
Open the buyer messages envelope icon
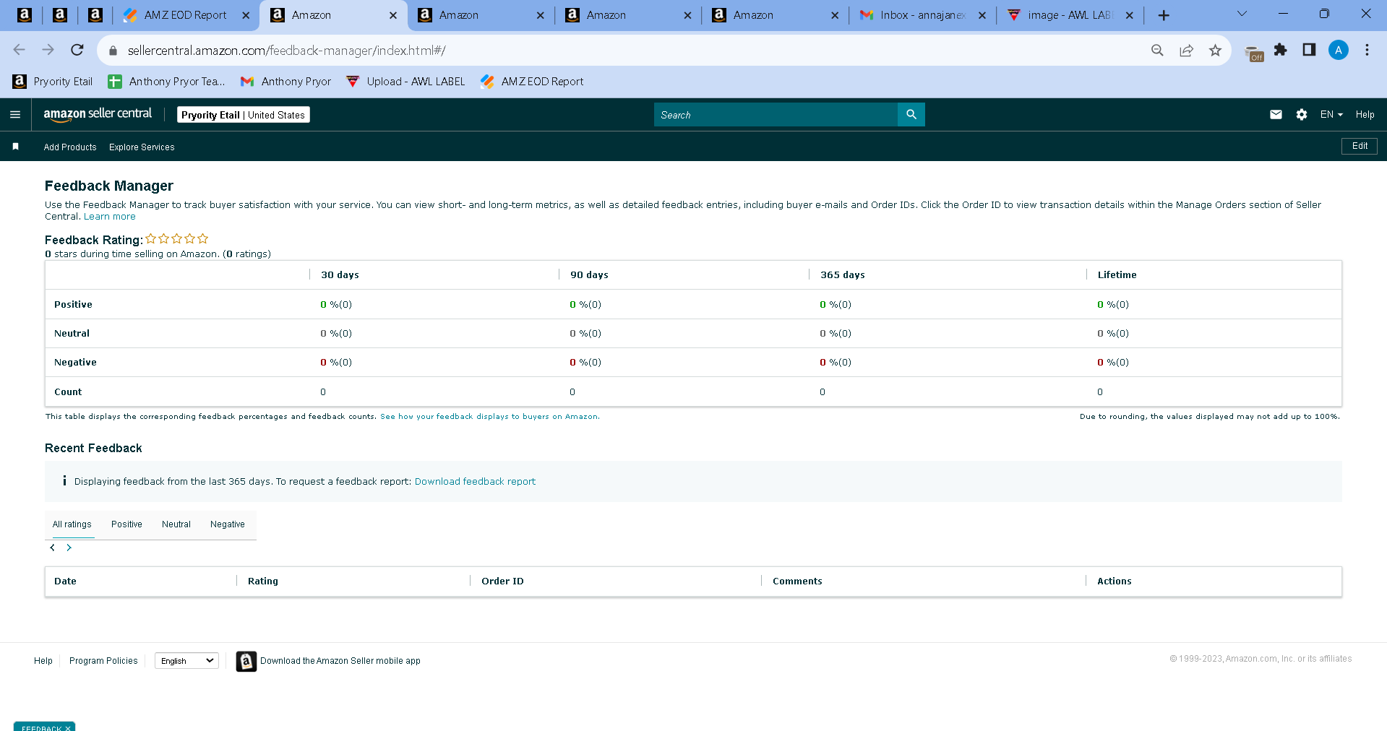click(1276, 115)
